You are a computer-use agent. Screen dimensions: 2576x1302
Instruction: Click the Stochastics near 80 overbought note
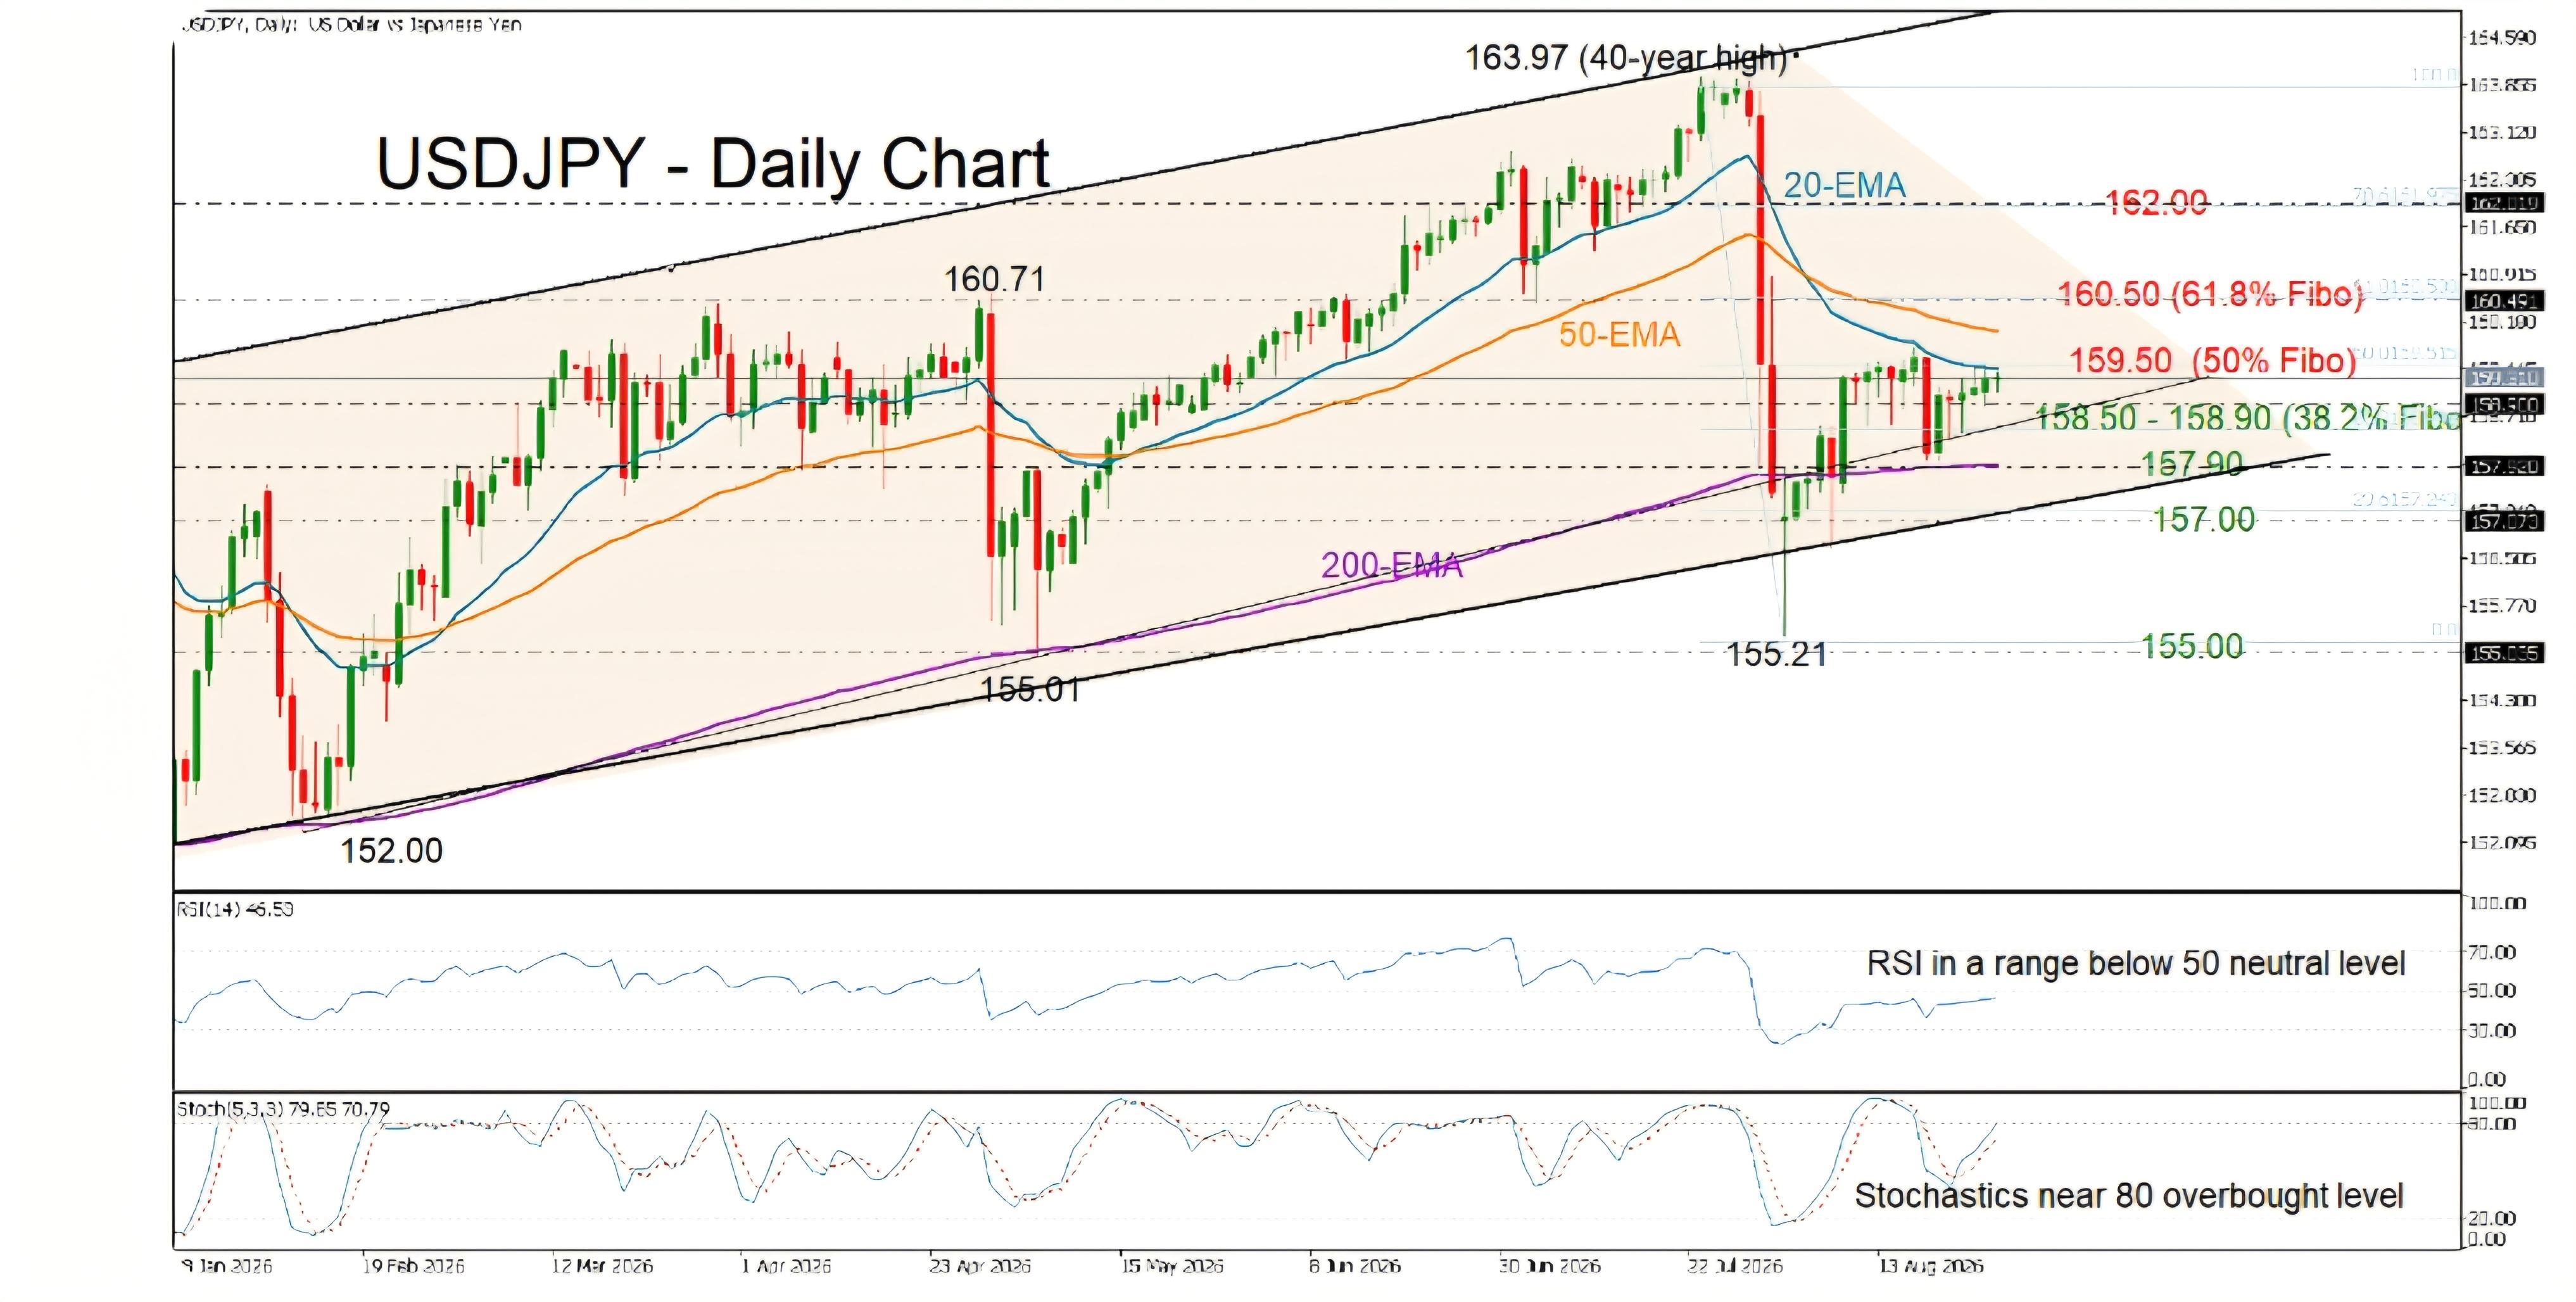click(x=2129, y=1196)
